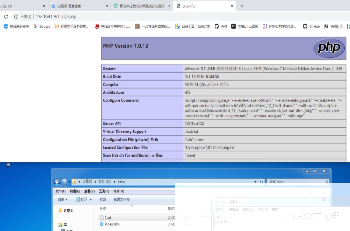
Task: Open a new browser tab
Action: click(242, 6)
